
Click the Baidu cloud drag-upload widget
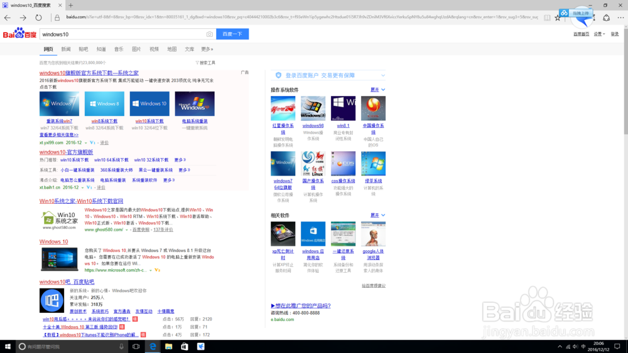pyautogui.click(x=576, y=13)
